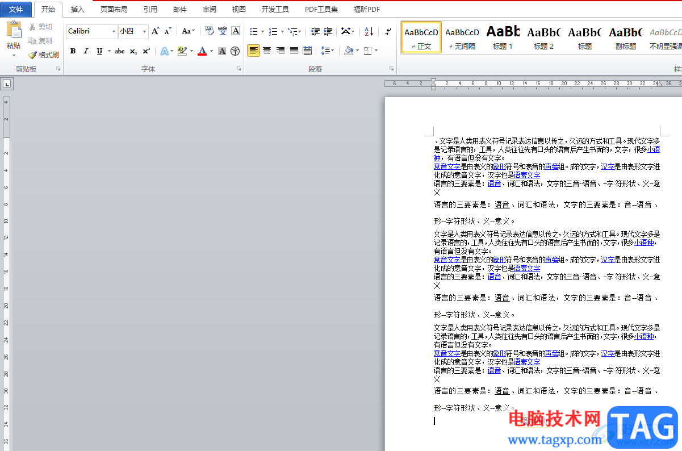Click the red font color button
Viewport: 682px width, 451px height.
coord(202,51)
